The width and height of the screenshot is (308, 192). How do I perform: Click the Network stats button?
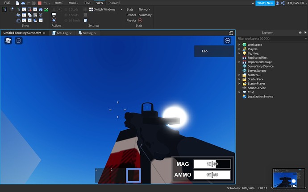(x=144, y=9)
